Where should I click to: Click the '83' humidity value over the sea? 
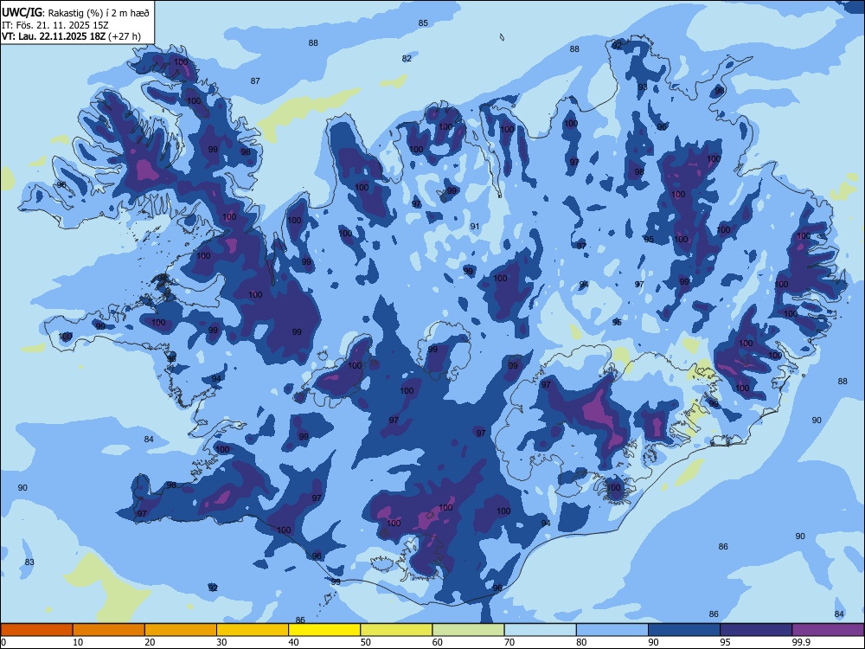point(29,562)
